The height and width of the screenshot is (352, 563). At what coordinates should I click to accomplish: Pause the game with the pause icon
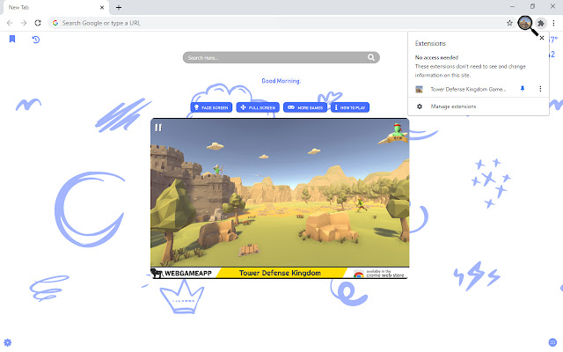pos(158,127)
